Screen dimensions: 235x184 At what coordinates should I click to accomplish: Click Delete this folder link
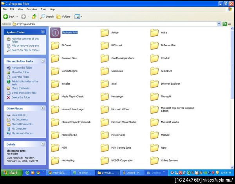click(x=21, y=97)
